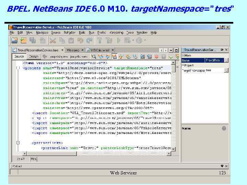Click the red Start Macro Recording icon
Screen dimensions: 247x185
156,57
